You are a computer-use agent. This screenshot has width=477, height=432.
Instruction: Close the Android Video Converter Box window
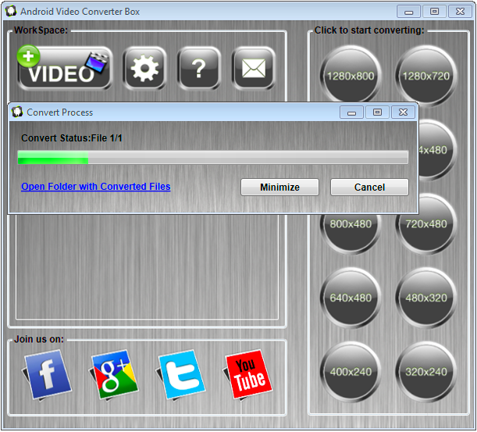(460, 12)
